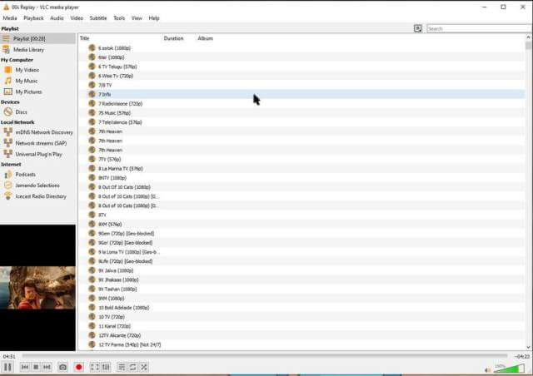Click the red record button
The width and height of the screenshot is (533, 376).
(x=79, y=367)
